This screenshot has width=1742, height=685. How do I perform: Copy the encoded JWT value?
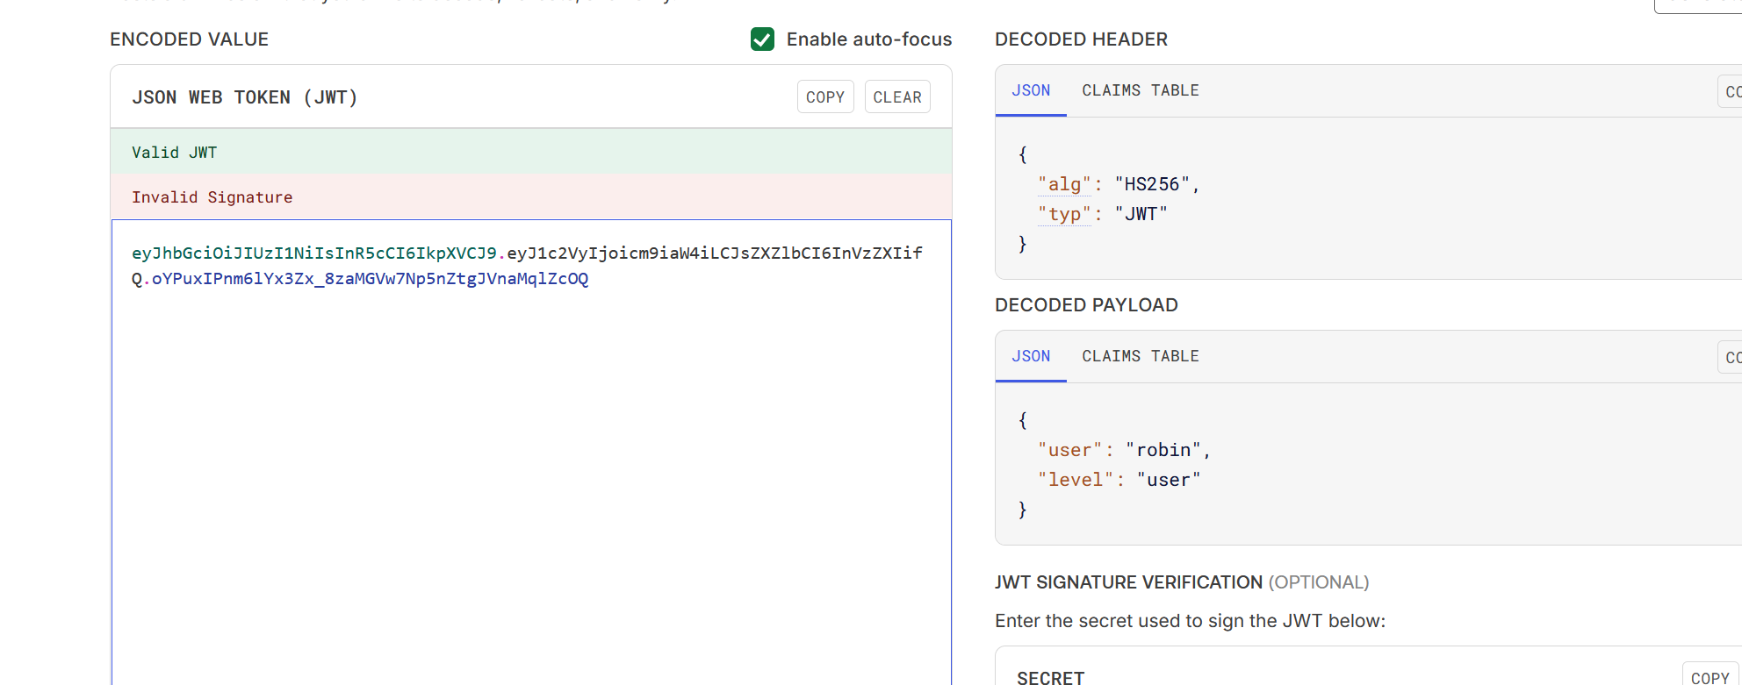825,97
